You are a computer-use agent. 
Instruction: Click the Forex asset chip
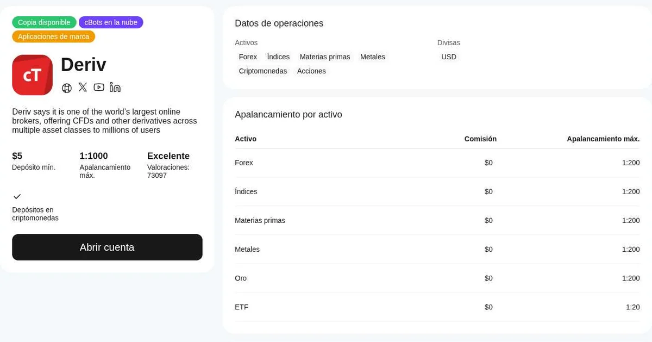click(248, 57)
